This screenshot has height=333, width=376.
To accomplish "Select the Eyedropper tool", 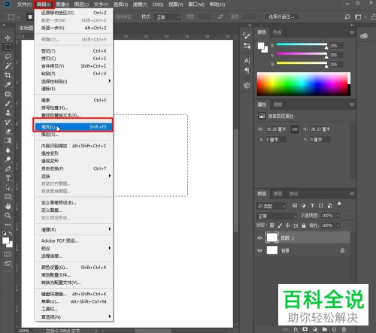I will point(8,84).
